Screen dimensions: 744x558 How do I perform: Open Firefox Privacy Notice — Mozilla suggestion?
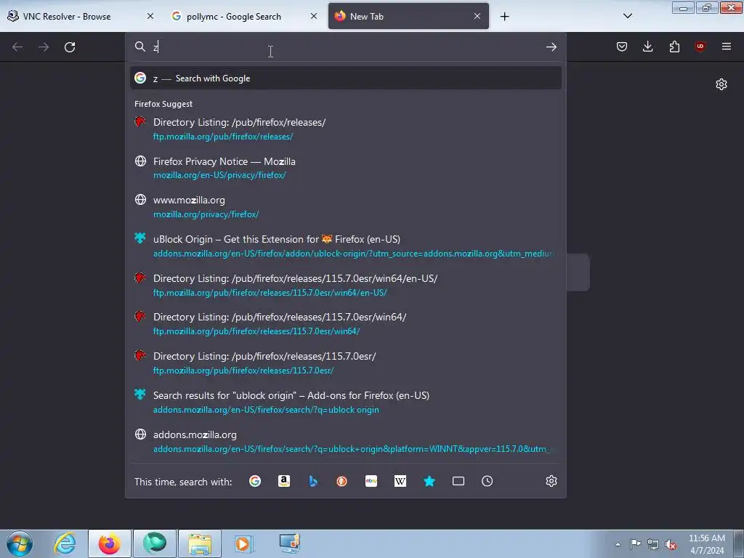coord(345,168)
